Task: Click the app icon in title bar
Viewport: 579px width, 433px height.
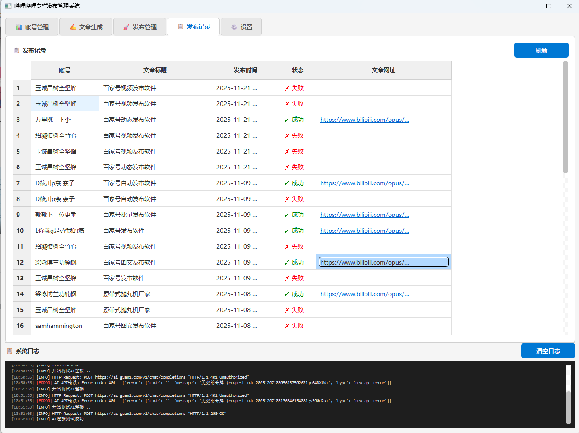Action: [8, 6]
